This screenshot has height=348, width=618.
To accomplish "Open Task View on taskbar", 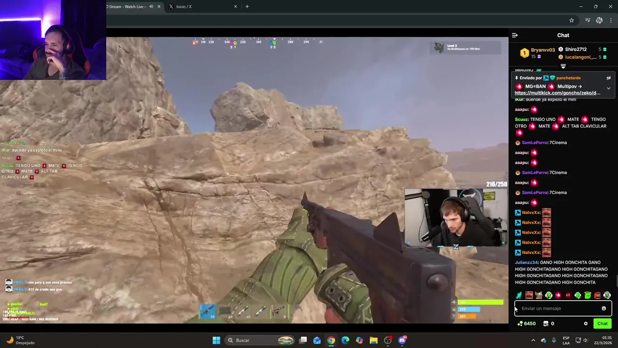I will (303, 340).
